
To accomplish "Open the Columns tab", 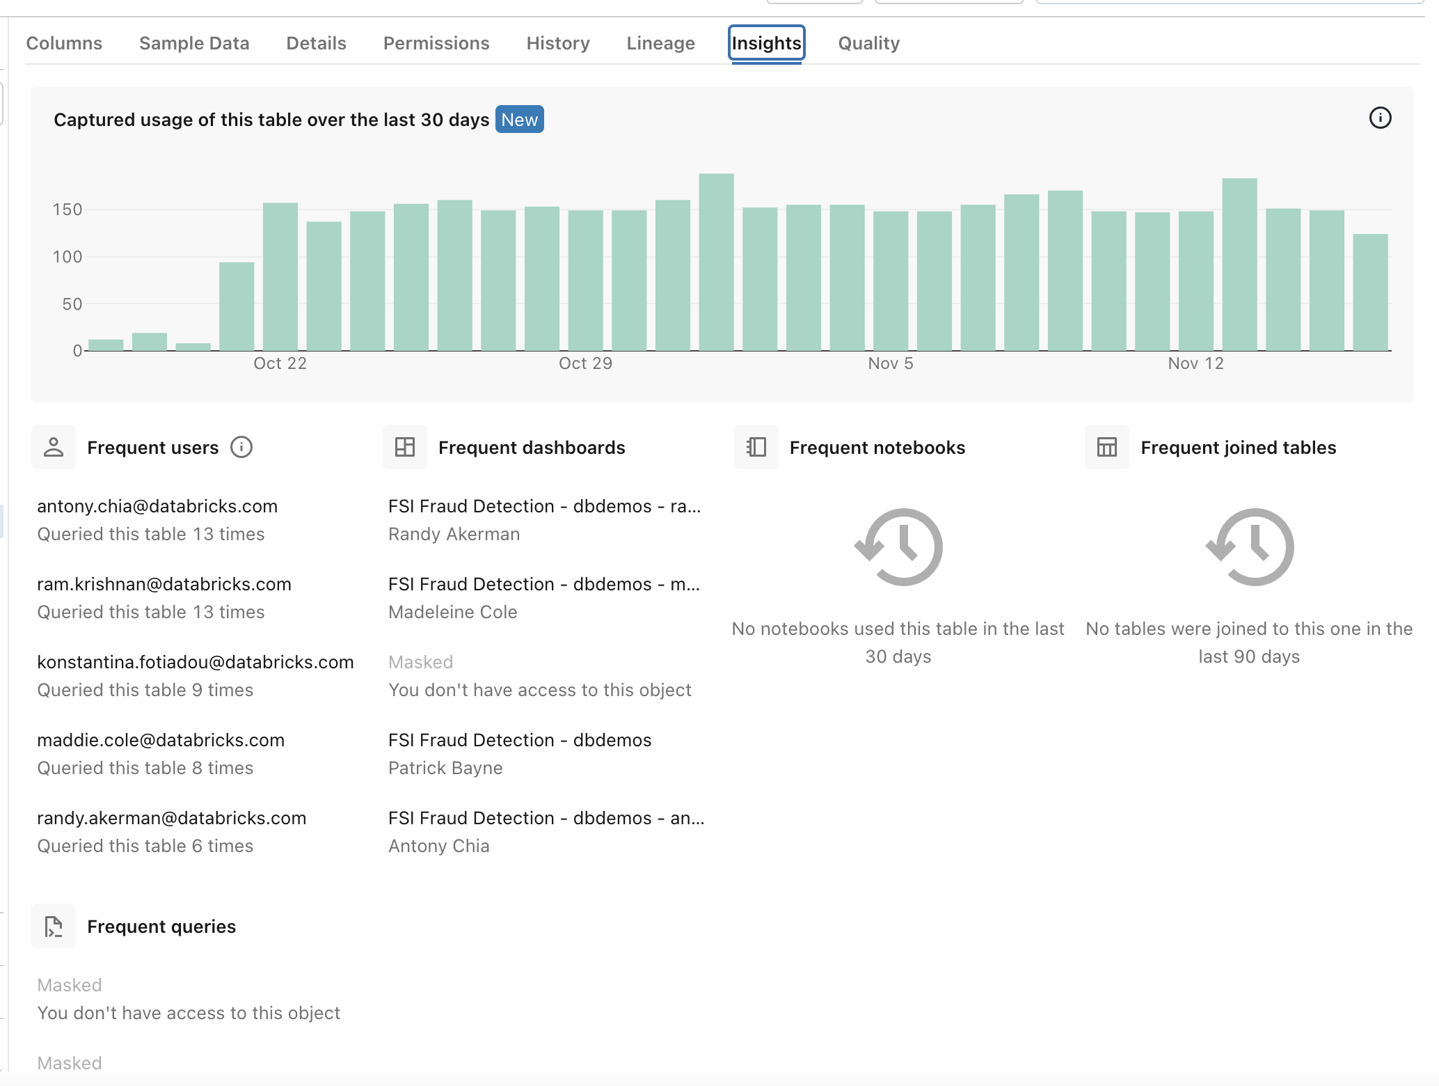I will click(x=64, y=42).
